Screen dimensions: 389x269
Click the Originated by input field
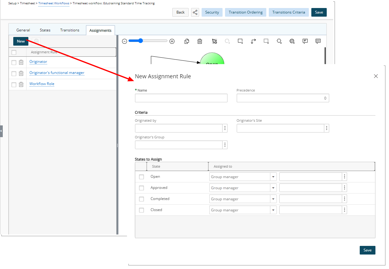(179, 128)
